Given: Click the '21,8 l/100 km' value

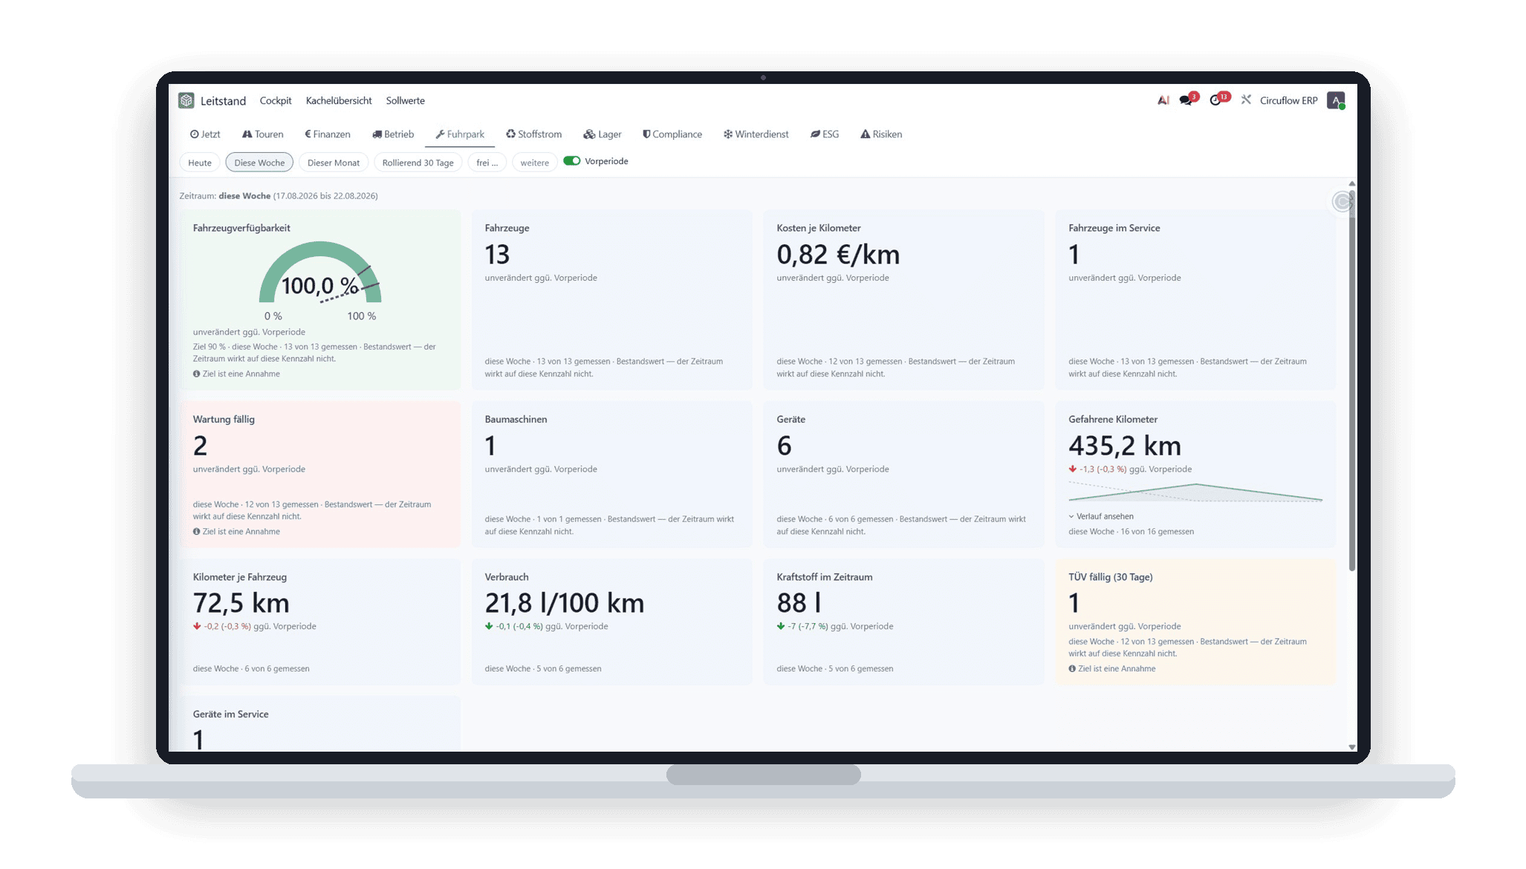Looking at the screenshot, I should click(564, 603).
